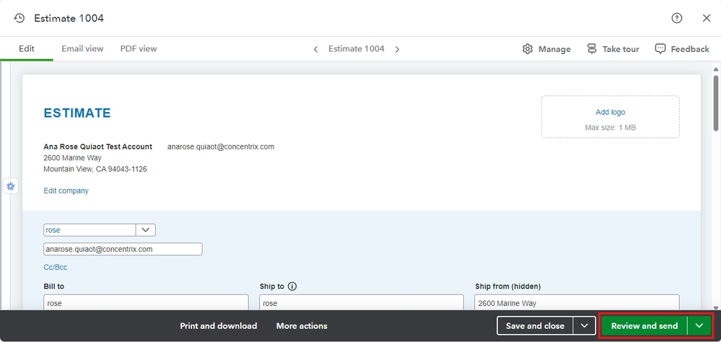
Task: Open the Cc/Bcc link
Action: click(x=55, y=267)
